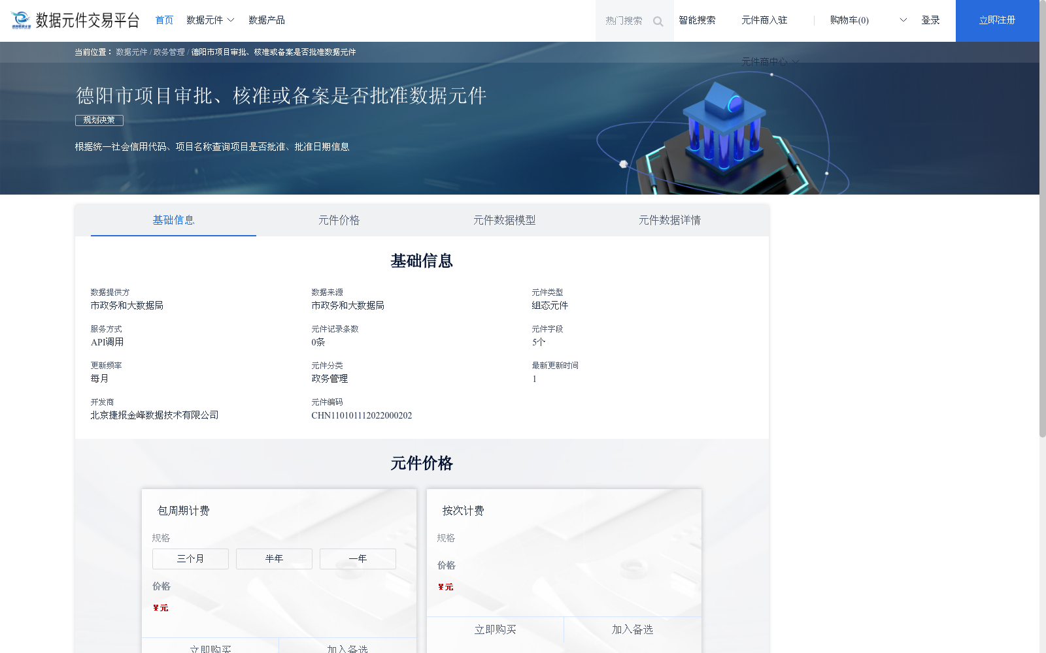Select the 三个月 period option
Image resolution: width=1046 pixels, height=653 pixels.
click(x=190, y=559)
